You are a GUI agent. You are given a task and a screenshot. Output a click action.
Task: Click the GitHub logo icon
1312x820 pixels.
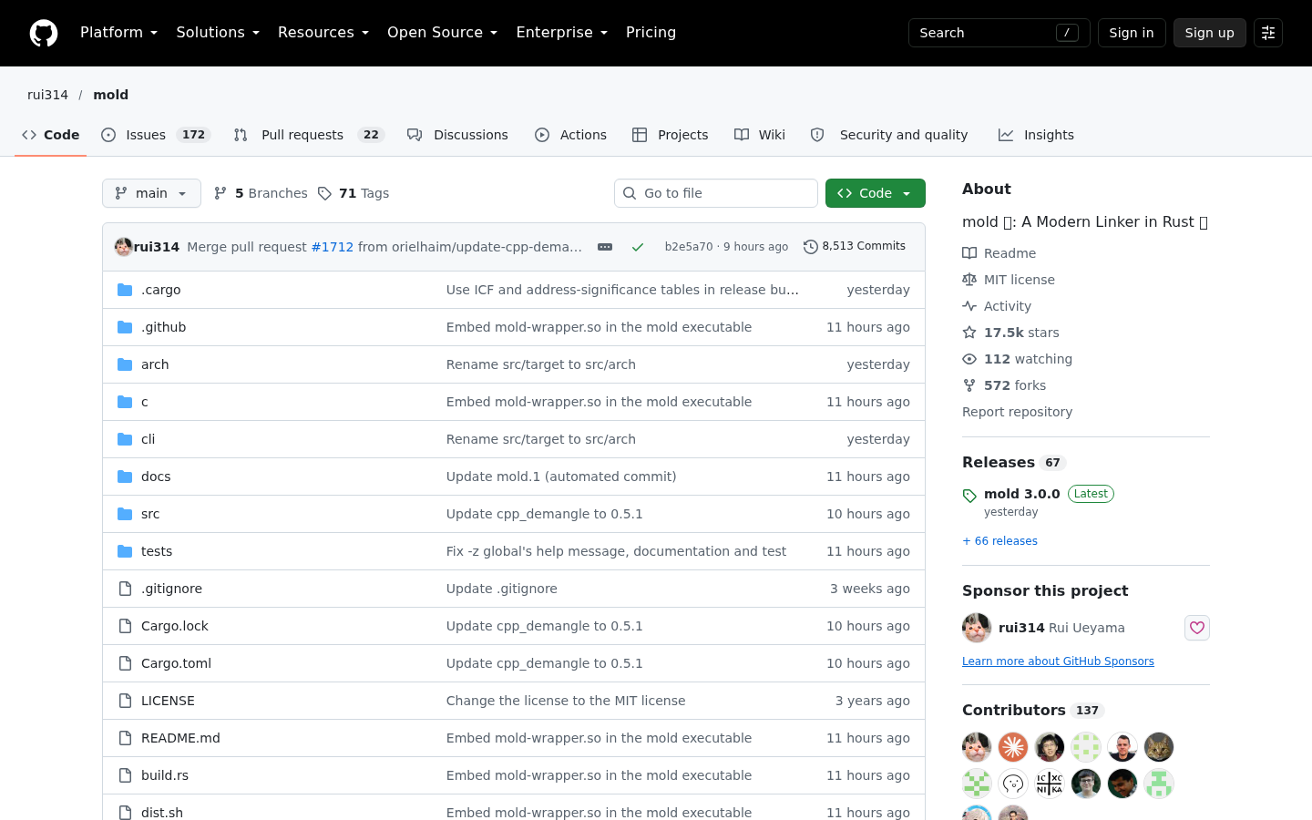[44, 33]
